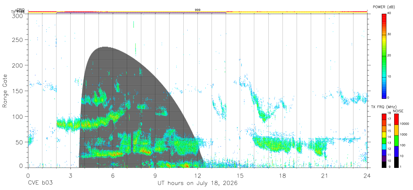Image resolution: width=413 pixels, height=190 pixels.
Task: Select the red top of power colorbar
Action: click(x=384, y=16)
